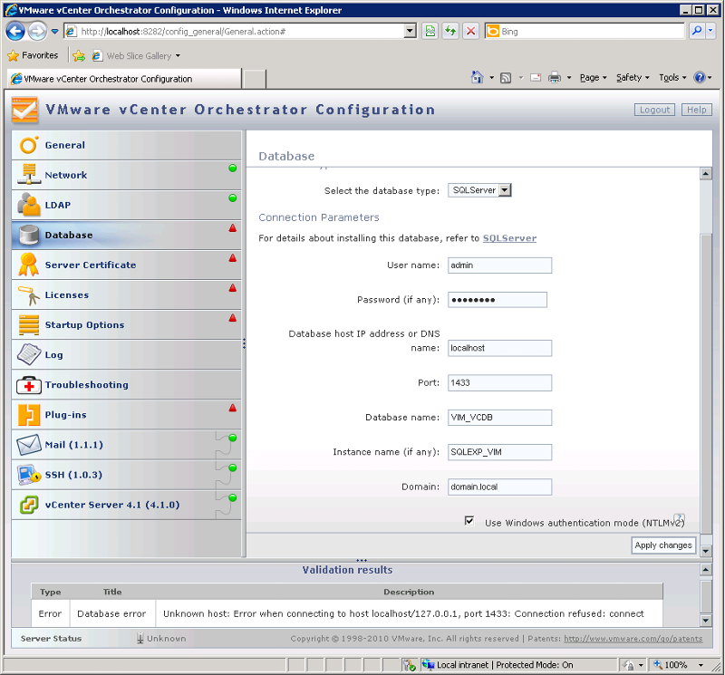Screen dimensions: 725x675
Task: Click the Add to Favorites Bar icon
Action: pos(79,56)
